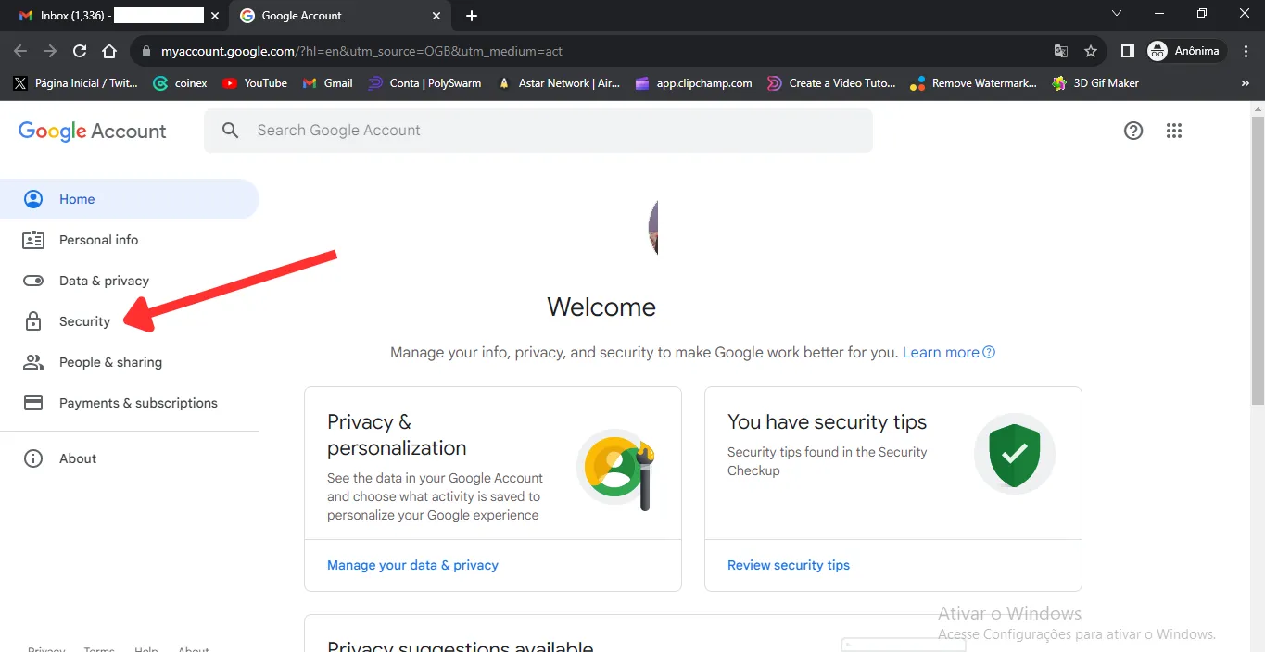Show more bookmarks with the chevron

pos(1245,83)
